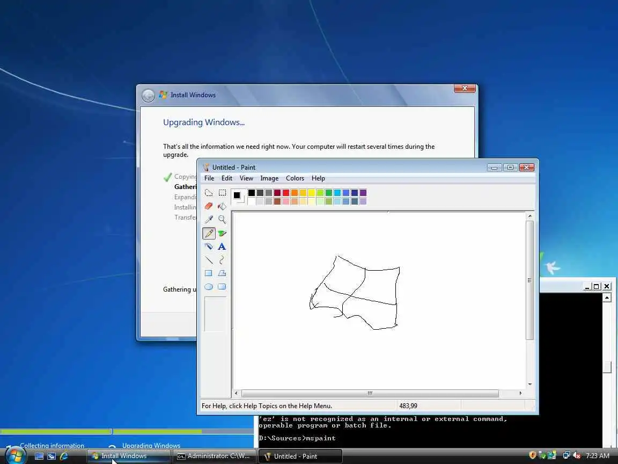Choose the pink palette swatch
Image resolution: width=618 pixels, height=464 pixels.
tap(286, 201)
